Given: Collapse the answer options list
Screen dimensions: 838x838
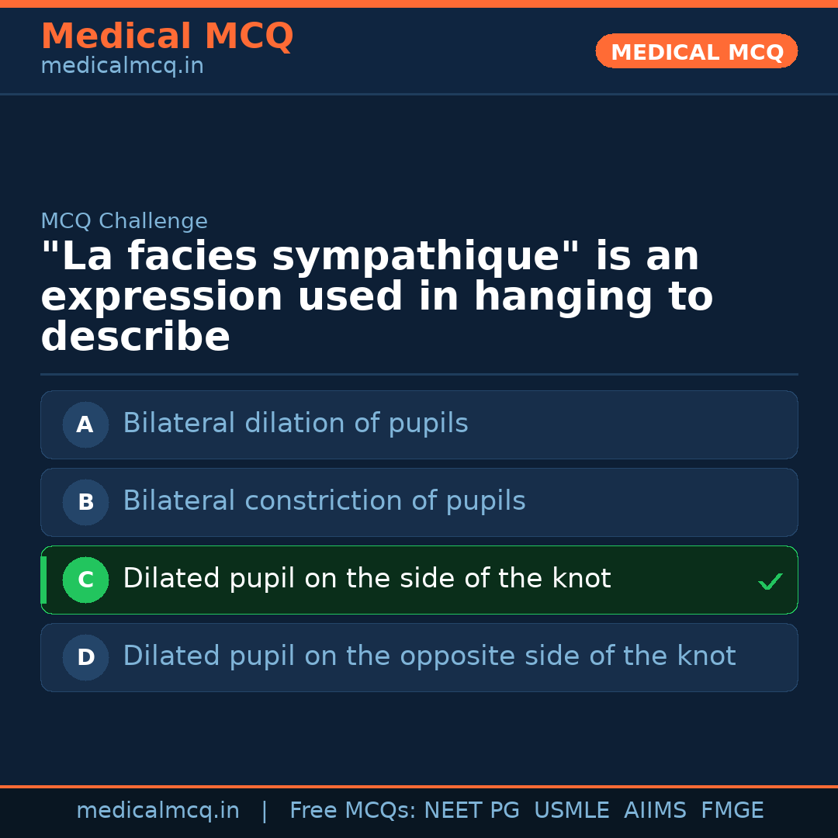Looking at the screenshot, I should point(419,541).
